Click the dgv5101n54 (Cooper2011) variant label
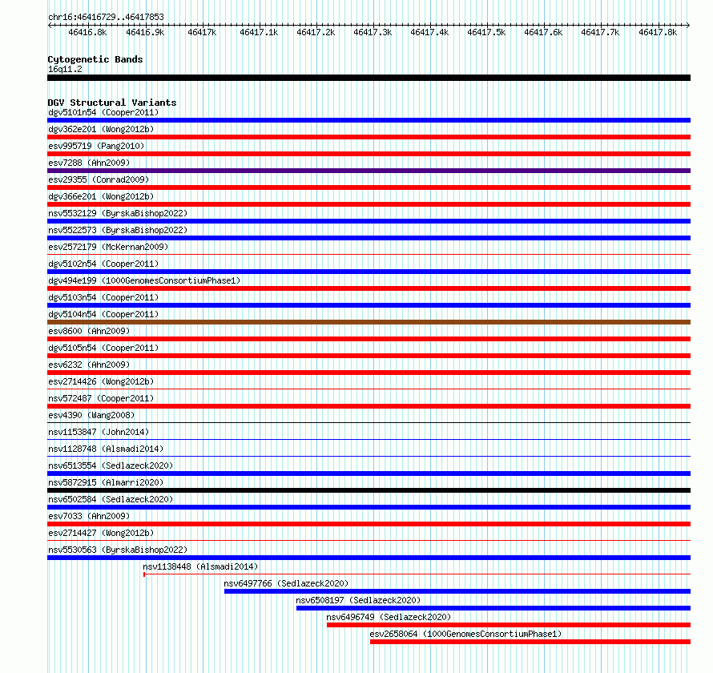Image resolution: width=713 pixels, height=673 pixels. point(103,112)
